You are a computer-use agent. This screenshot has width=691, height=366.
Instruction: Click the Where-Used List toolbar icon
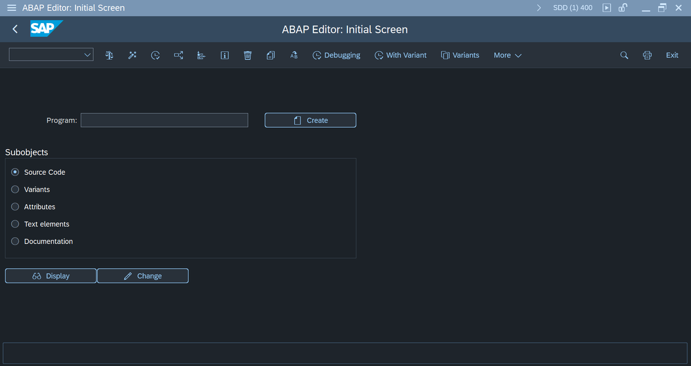[179, 55]
